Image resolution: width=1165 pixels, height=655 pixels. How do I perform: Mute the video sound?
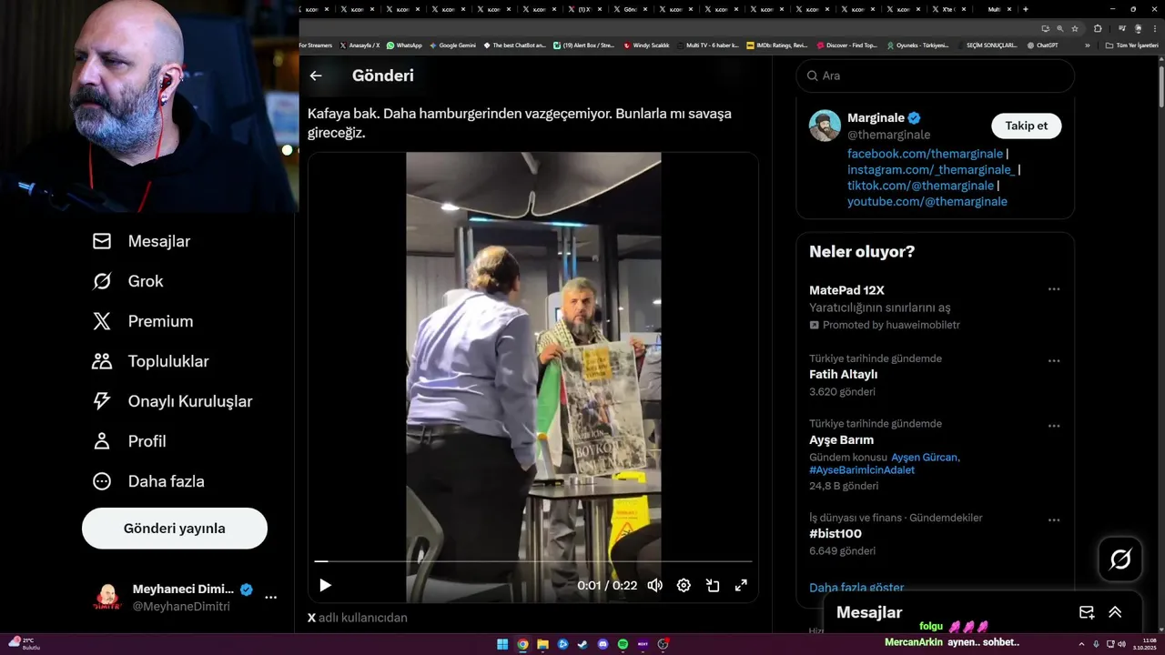[654, 585]
